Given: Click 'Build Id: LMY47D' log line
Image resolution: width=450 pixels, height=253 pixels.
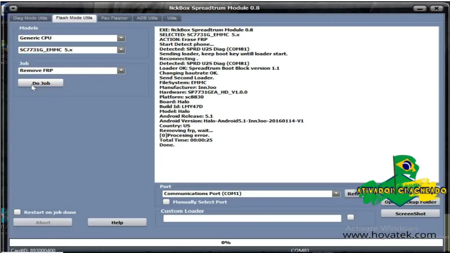Looking at the screenshot, I should click(x=181, y=106).
